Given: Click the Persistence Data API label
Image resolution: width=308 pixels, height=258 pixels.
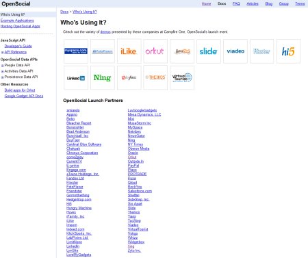Looking at the screenshot, I should [21, 77].
